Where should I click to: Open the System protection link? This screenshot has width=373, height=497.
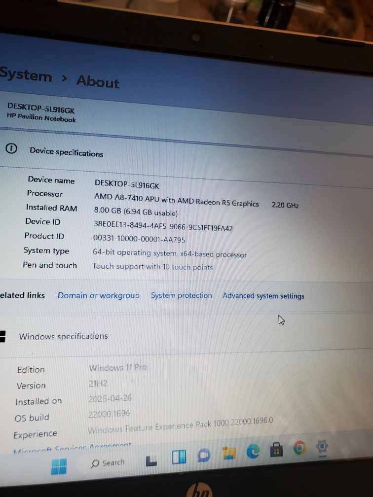click(x=181, y=295)
